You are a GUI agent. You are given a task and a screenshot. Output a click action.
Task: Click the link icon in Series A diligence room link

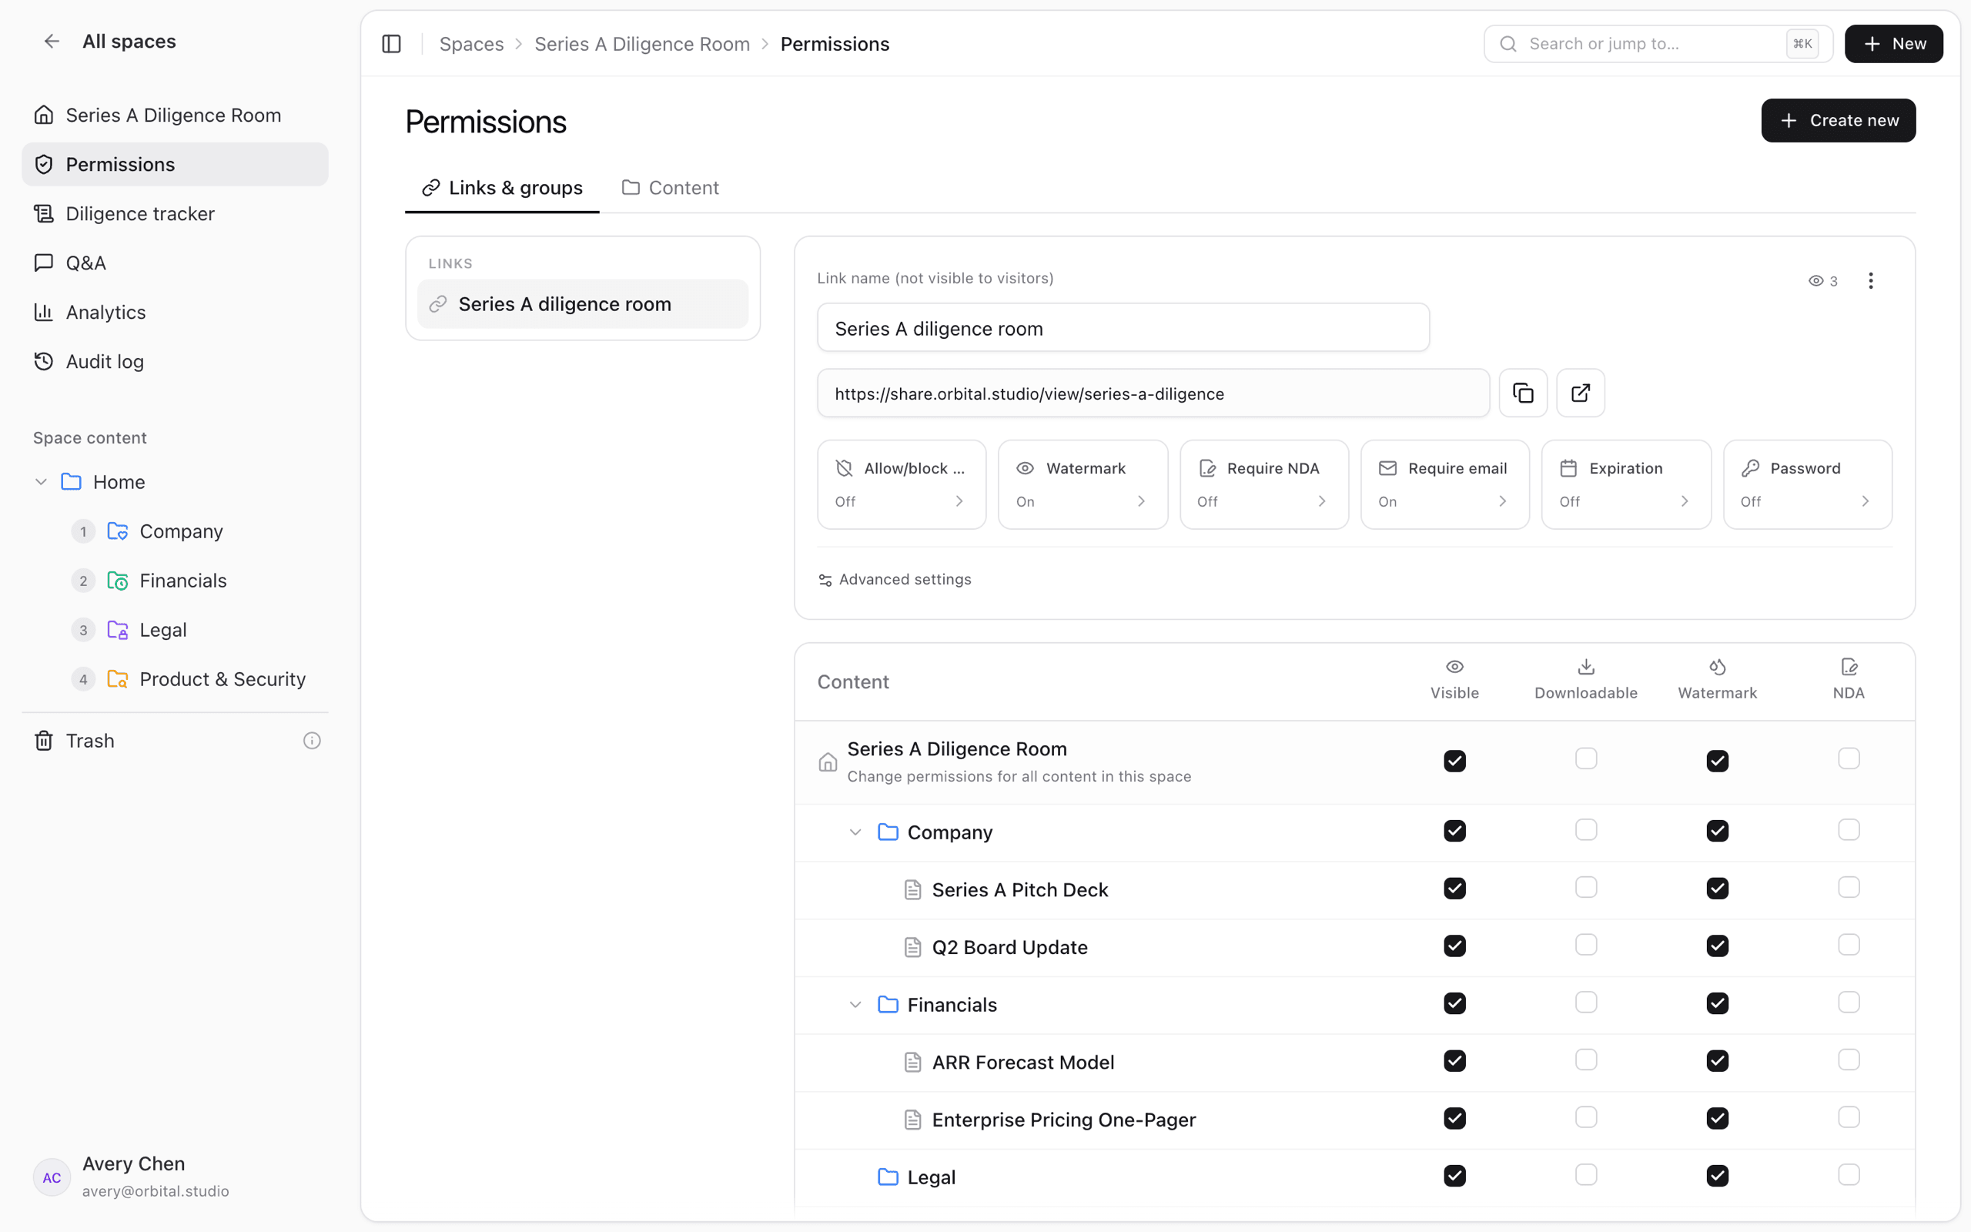tap(438, 304)
